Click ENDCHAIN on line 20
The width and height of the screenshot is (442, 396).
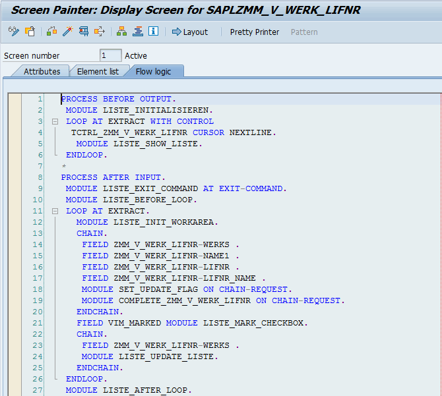tap(98, 312)
